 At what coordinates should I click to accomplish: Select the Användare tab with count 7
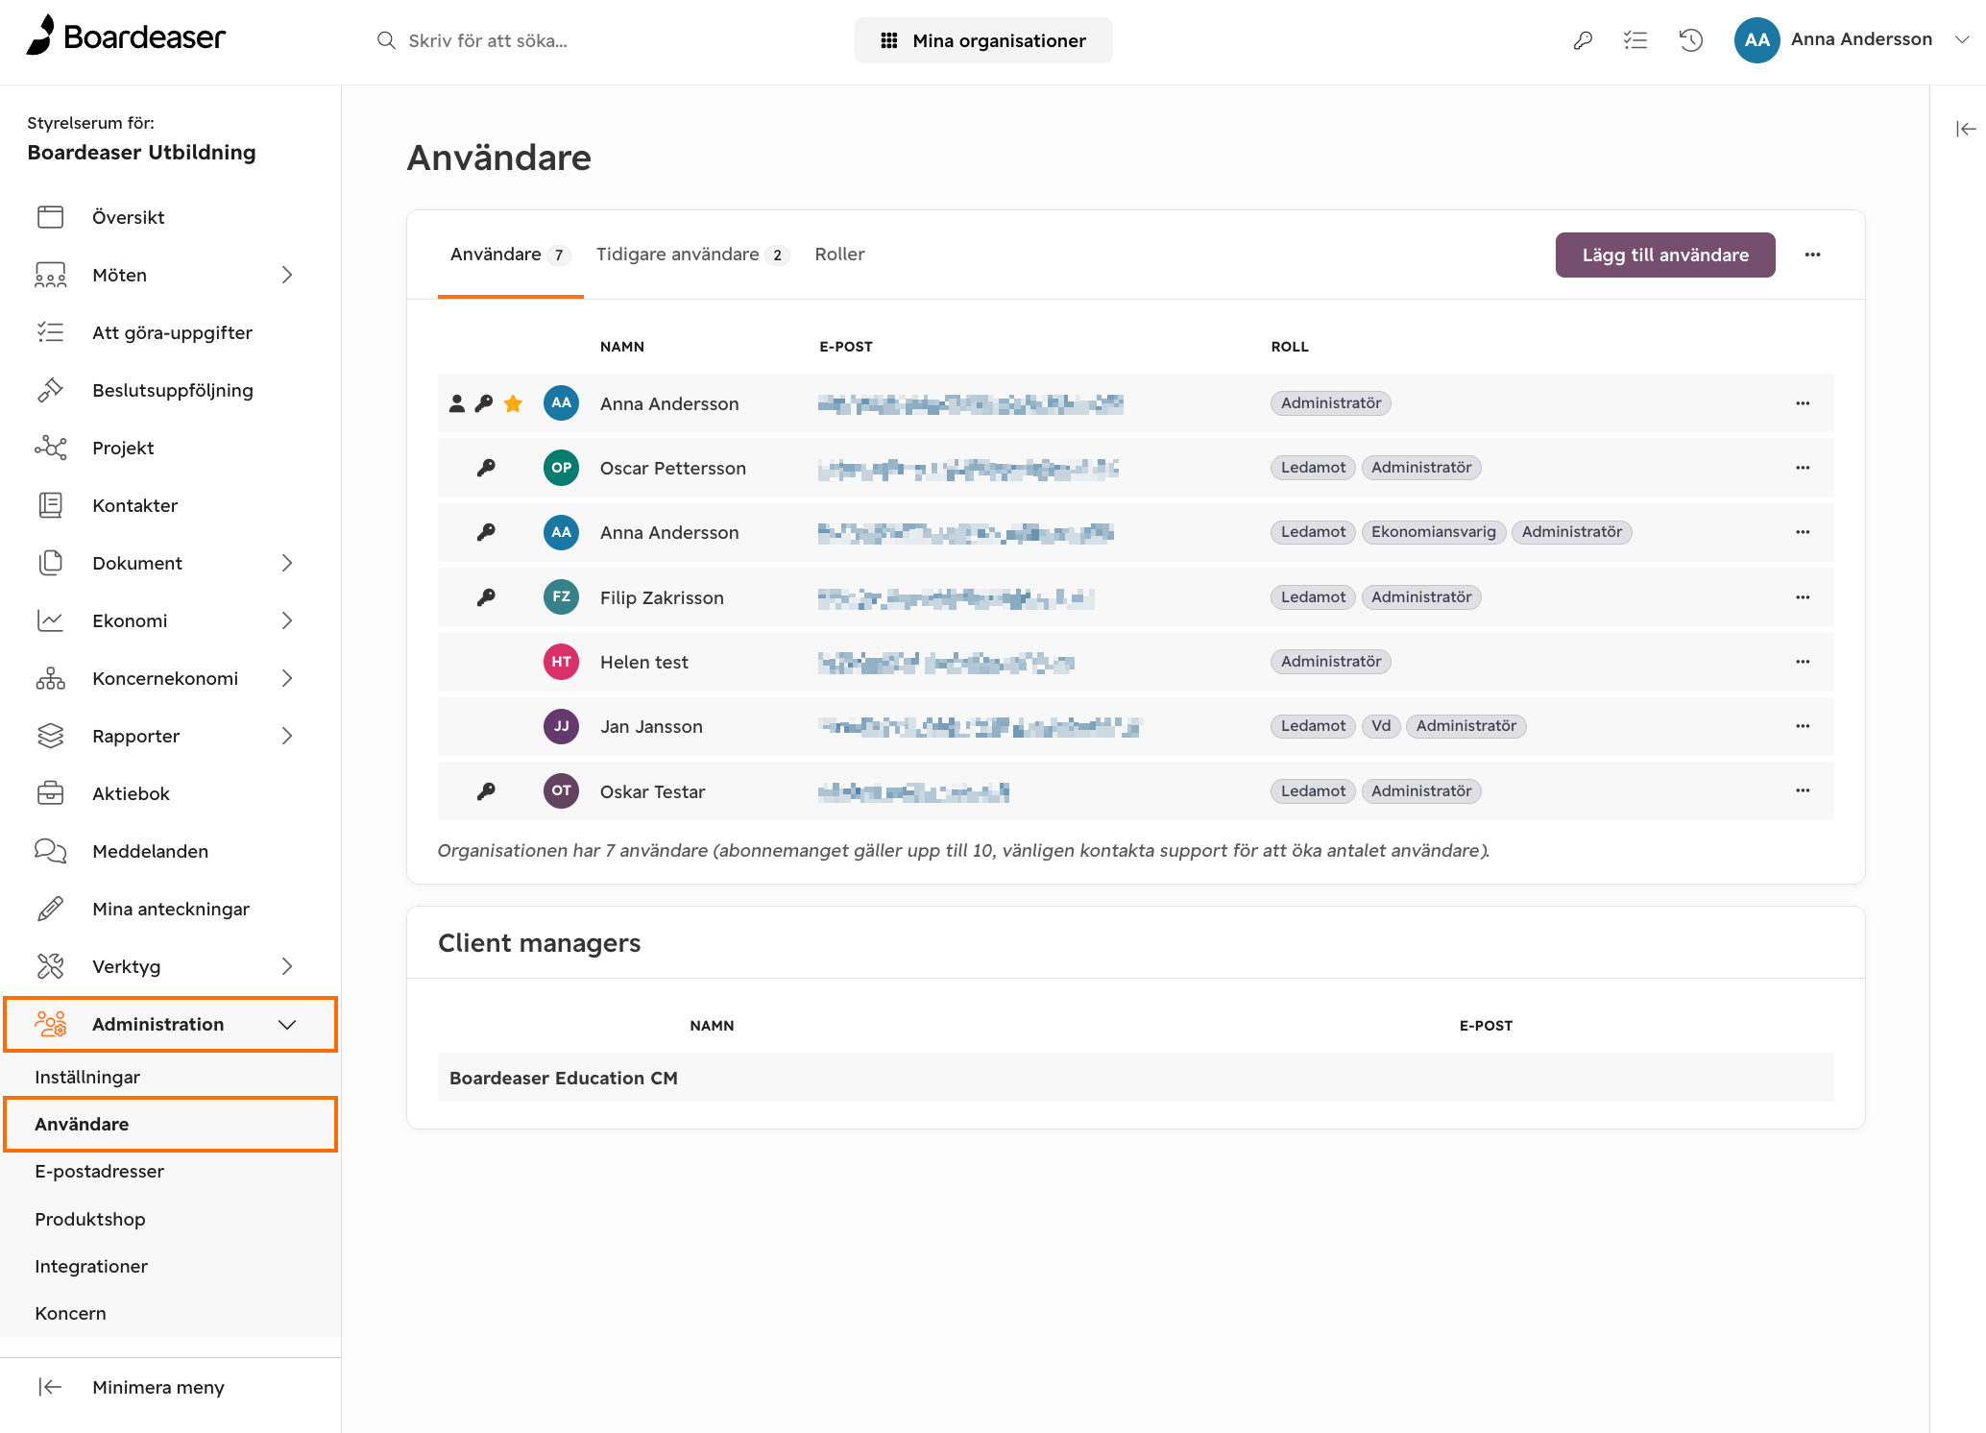510,255
